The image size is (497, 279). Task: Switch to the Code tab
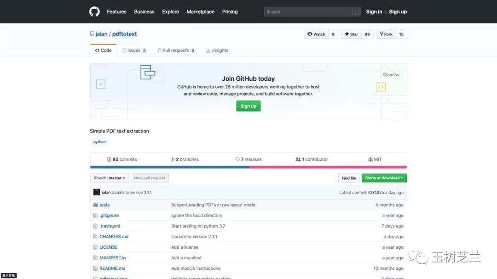pos(104,50)
